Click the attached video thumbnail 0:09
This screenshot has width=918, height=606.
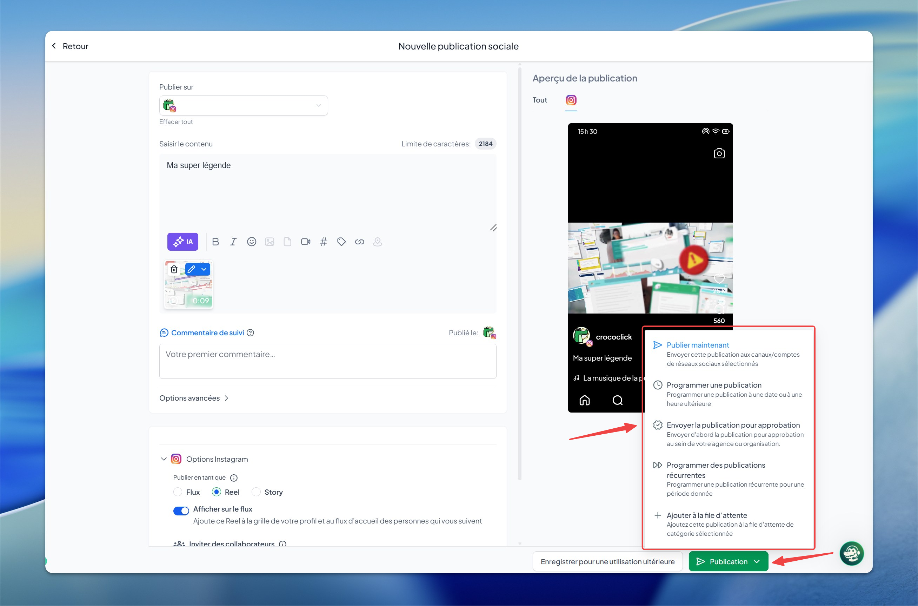[188, 284]
